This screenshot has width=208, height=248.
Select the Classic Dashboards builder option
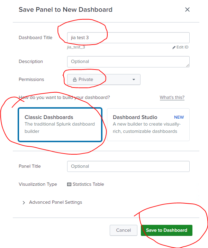[60, 125]
